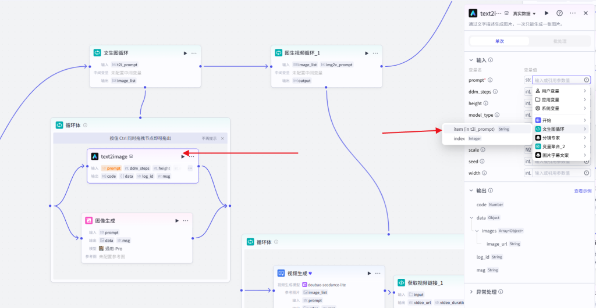This screenshot has width=596, height=308.
Task: Show info for 循环体 containing 视频生成
Action: pos(276,242)
